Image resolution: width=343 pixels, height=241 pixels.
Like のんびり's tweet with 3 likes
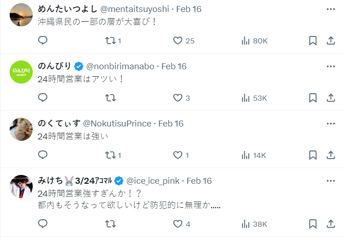point(178,98)
